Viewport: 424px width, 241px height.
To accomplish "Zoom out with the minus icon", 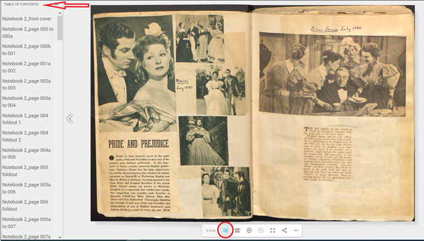I will click(261, 231).
